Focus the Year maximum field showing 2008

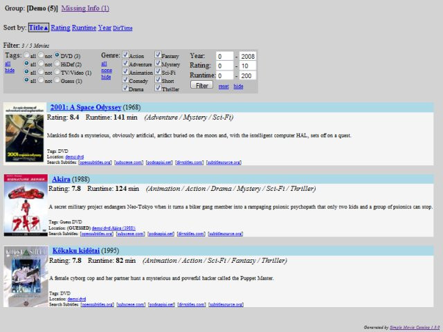(x=248, y=56)
